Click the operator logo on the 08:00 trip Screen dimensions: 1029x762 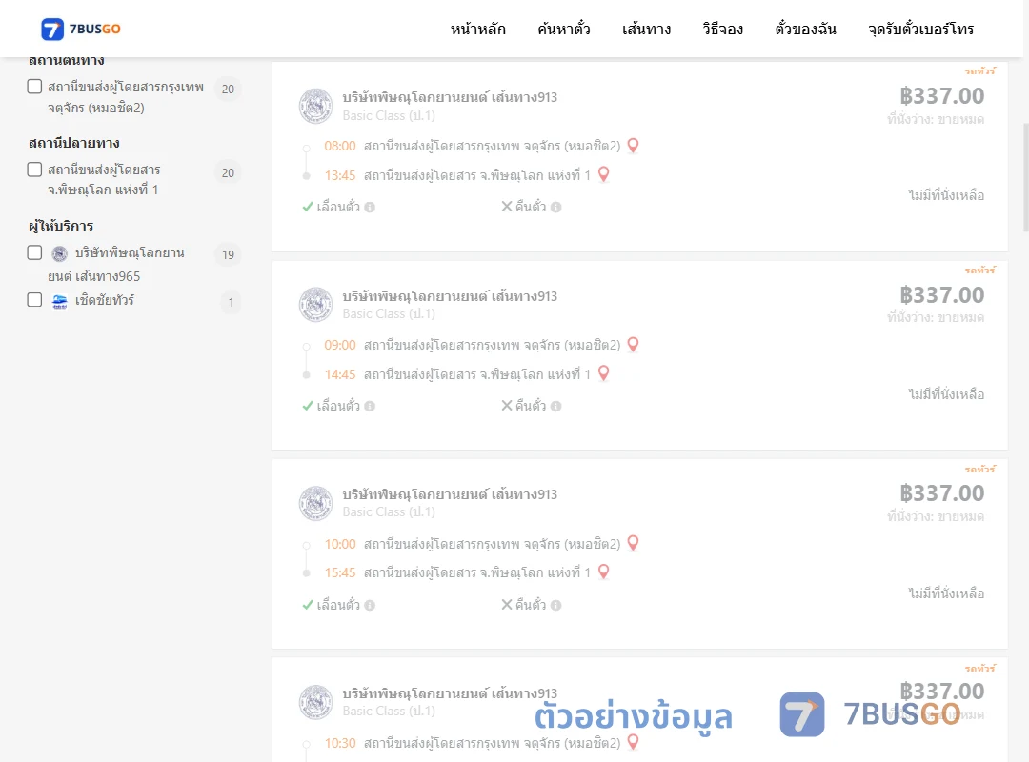(x=315, y=106)
